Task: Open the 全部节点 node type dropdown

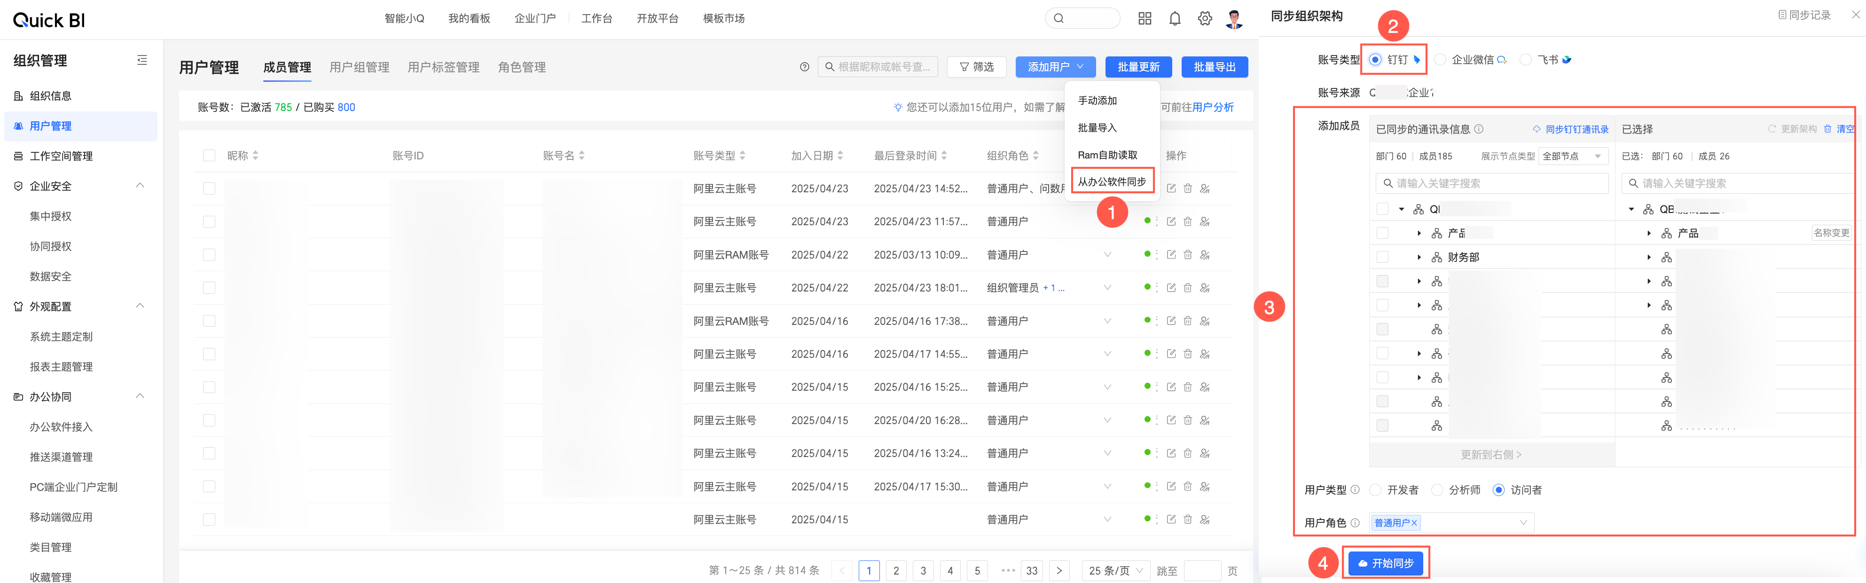Action: (1573, 157)
